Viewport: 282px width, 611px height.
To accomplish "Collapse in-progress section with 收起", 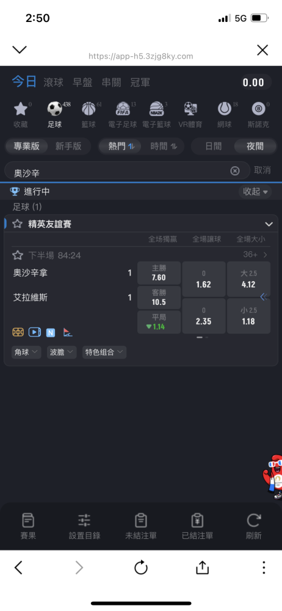I will (256, 192).
